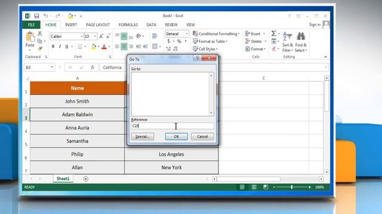Apply Accounting dollar format
382x214 pixels.
coord(168,41)
